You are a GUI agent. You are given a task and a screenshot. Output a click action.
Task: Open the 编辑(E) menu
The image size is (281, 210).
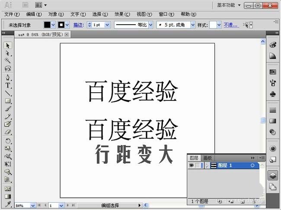click(34, 14)
